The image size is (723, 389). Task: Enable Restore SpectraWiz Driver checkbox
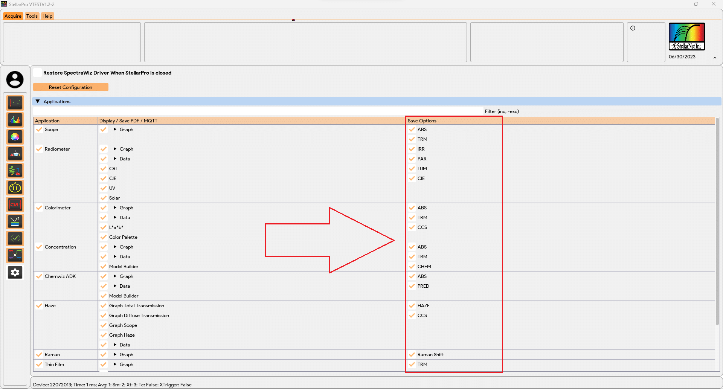tap(38, 73)
